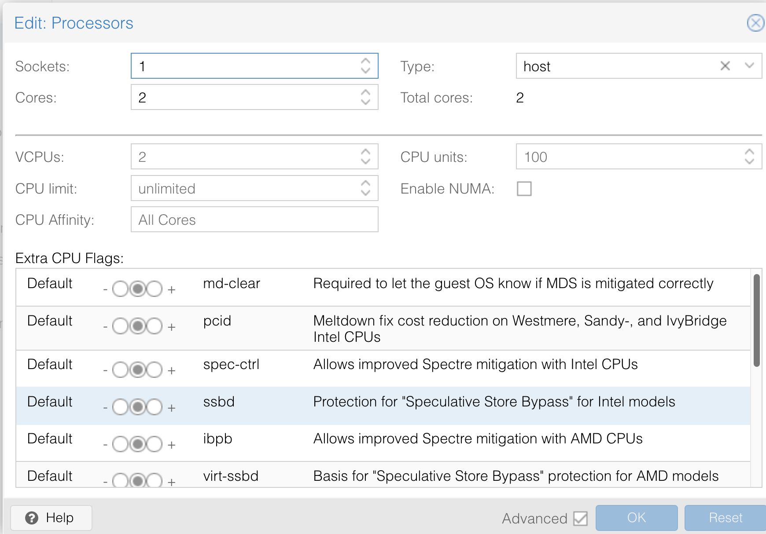Click the Extra CPU Flags label
This screenshot has height=534, width=766.
coord(70,258)
